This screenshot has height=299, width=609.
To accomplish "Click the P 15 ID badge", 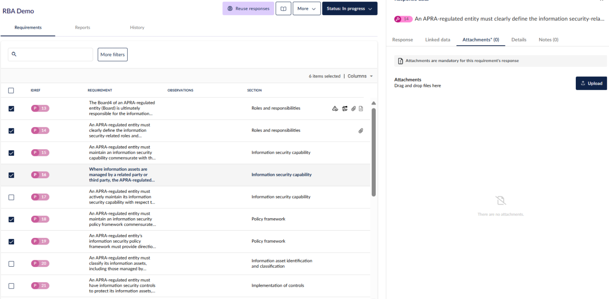I will coord(40,153).
